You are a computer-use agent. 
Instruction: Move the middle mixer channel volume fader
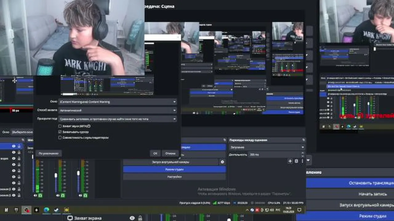coord(56,176)
